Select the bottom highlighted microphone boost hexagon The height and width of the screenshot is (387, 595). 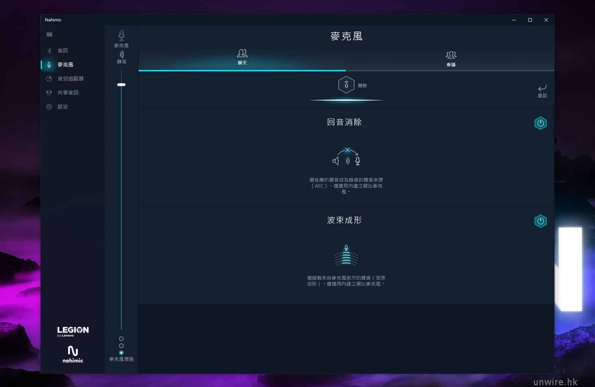(121, 352)
